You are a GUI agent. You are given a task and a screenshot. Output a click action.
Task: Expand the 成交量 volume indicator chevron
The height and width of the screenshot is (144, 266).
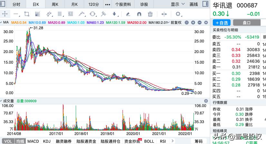[x=1, y=101]
